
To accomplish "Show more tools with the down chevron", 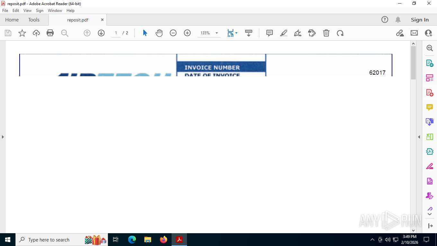I will tap(430, 214).
